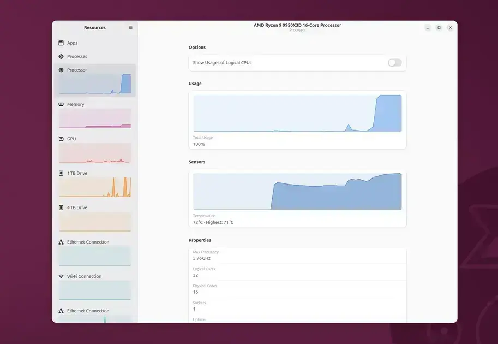
Task: Click the Memory icon in the sidebar
Action: [61, 104]
